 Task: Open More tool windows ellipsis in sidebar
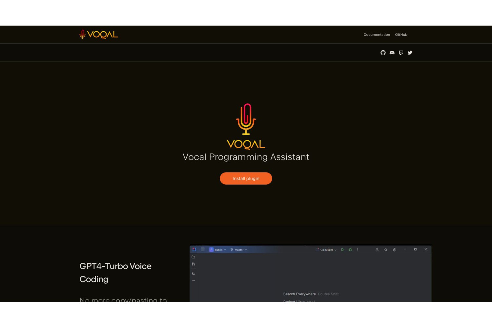pos(193,281)
